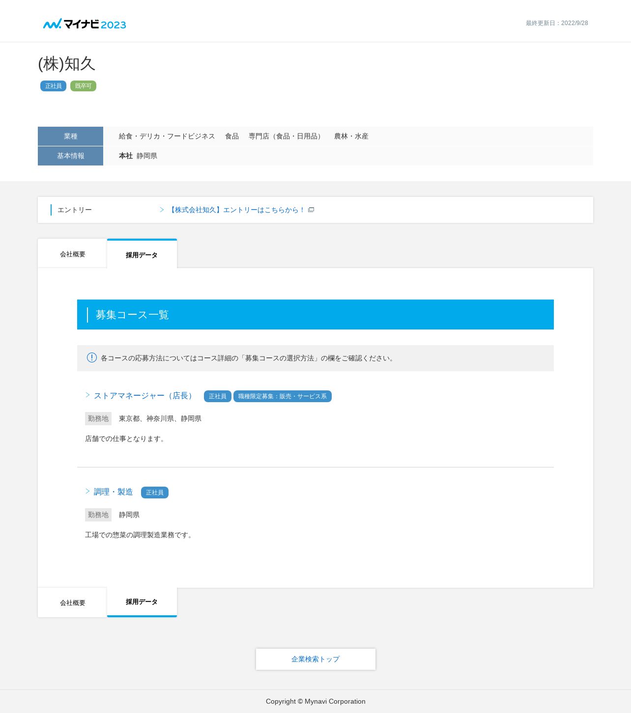The height and width of the screenshot is (713, 631).
Task: Click the 食品 industry text
Action: point(232,136)
